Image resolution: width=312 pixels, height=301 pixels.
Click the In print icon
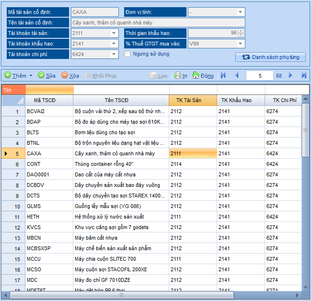point(178,75)
